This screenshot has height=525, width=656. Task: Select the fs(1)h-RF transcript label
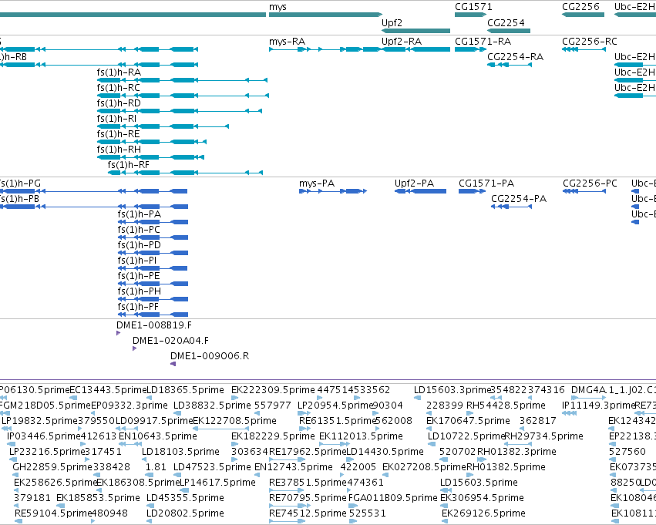129,165
